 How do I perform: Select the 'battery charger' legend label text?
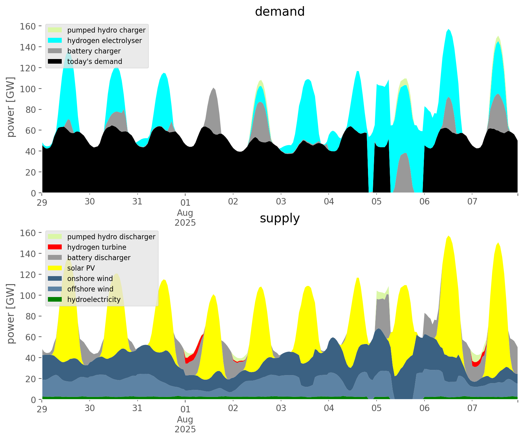[x=94, y=51]
